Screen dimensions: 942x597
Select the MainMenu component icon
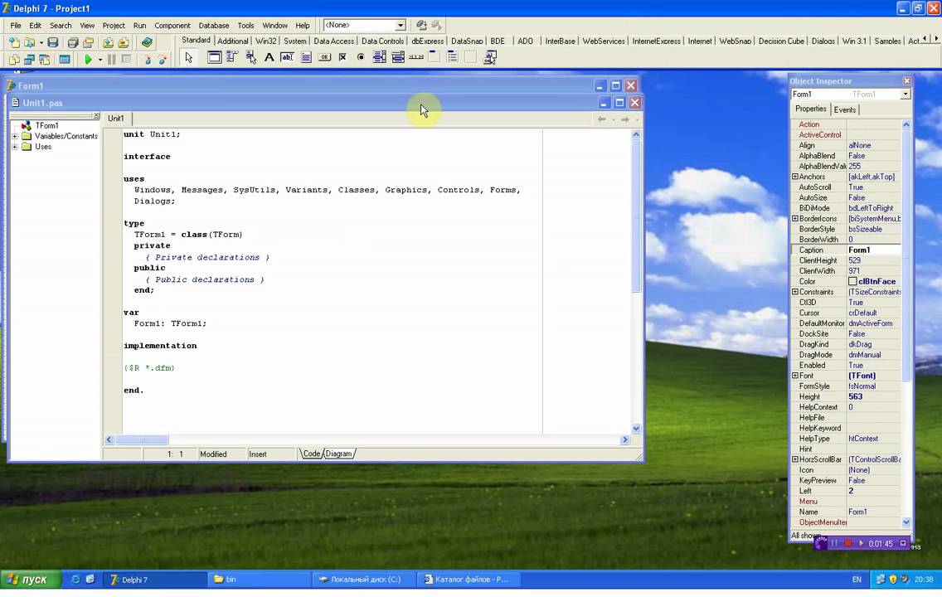[x=232, y=58]
